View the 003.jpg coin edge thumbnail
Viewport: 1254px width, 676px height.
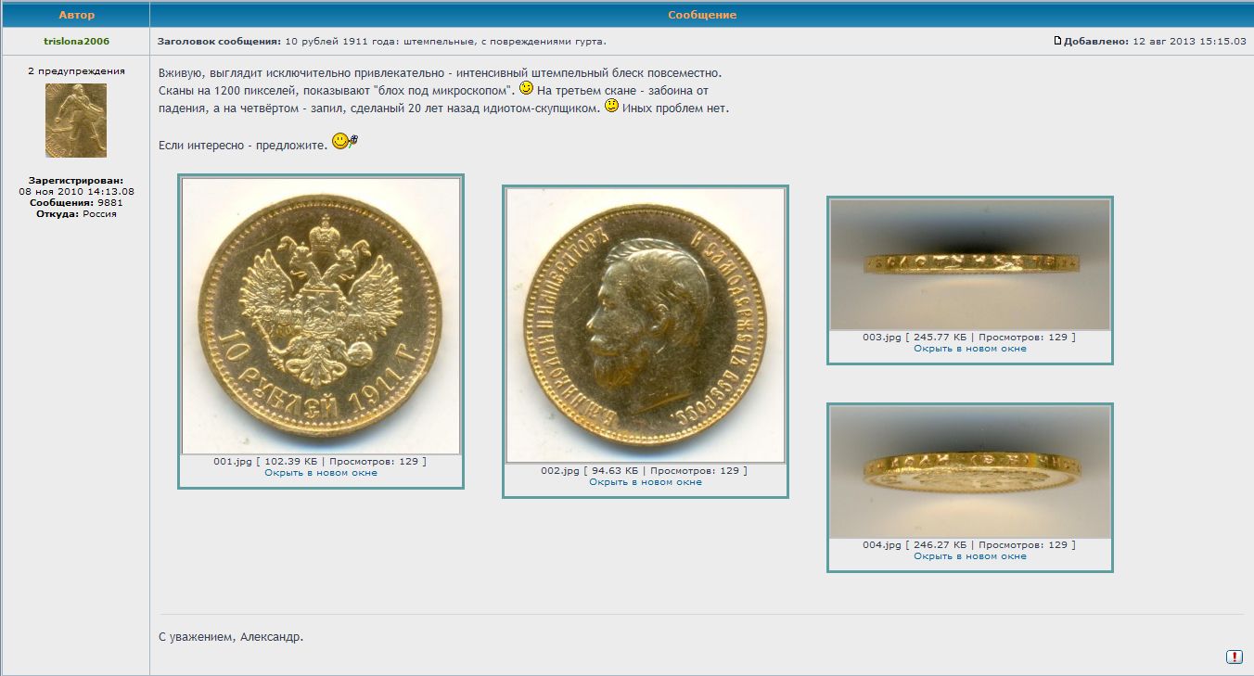[970, 265]
